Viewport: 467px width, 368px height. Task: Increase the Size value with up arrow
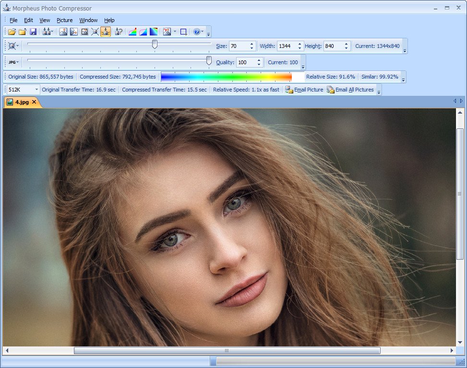251,44
